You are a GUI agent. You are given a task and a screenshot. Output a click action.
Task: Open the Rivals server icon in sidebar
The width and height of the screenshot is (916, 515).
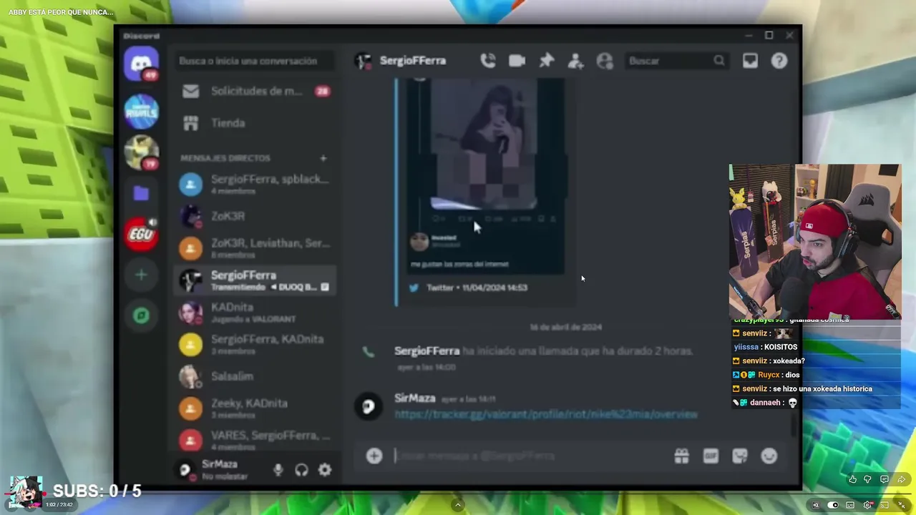click(x=141, y=112)
